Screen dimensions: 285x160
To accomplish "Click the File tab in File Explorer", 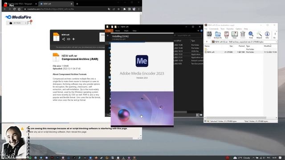I will 109,31.
